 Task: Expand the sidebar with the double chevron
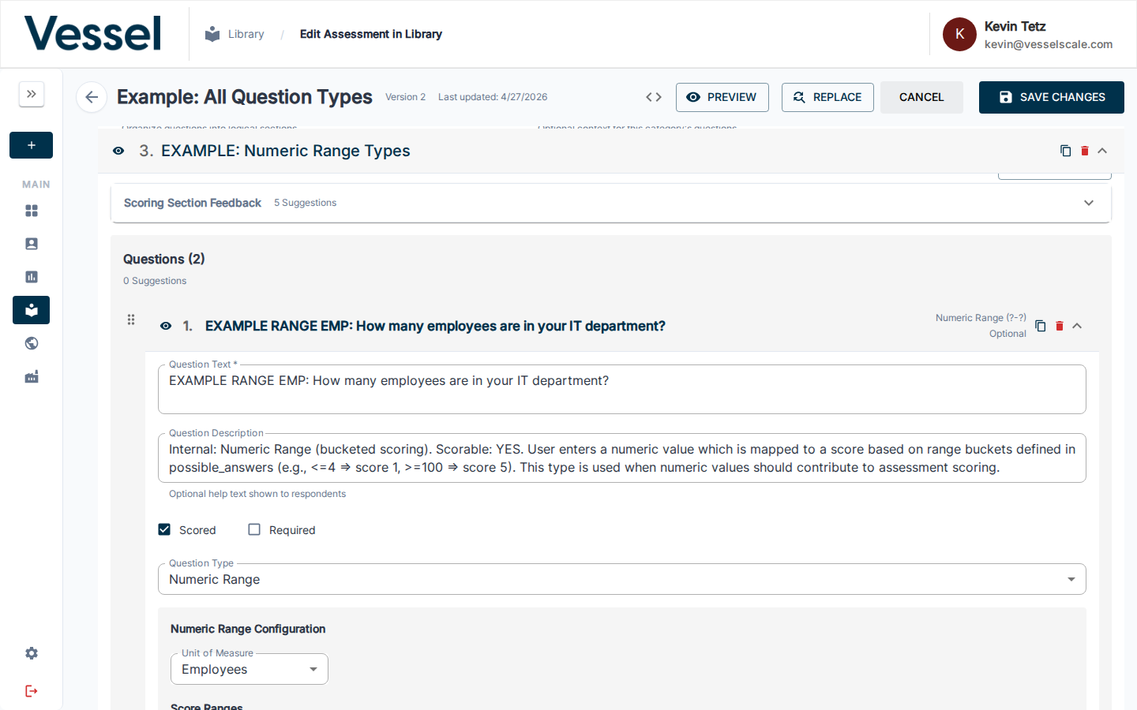(x=32, y=94)
